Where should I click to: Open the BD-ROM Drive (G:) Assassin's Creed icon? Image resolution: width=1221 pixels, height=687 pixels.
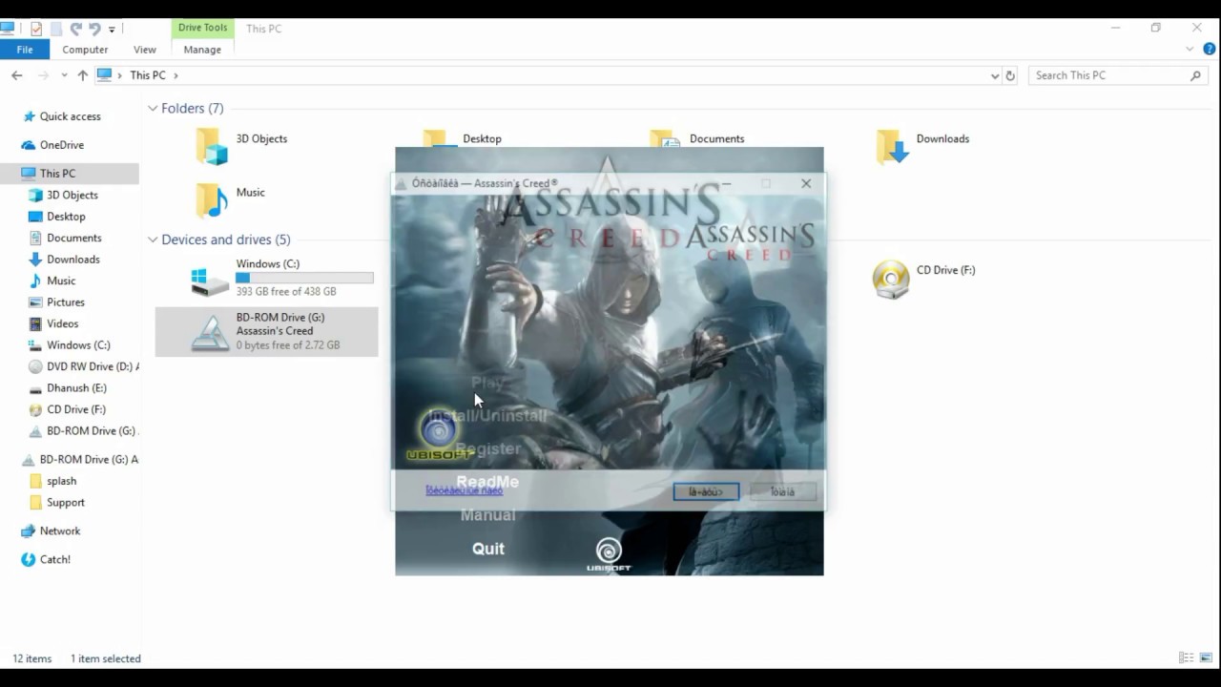[x=210, y=332]
